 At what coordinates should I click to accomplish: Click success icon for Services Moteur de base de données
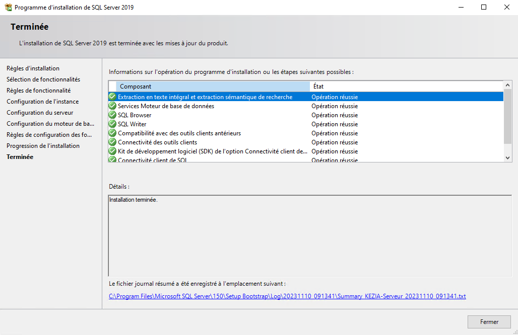pos(112,106)
